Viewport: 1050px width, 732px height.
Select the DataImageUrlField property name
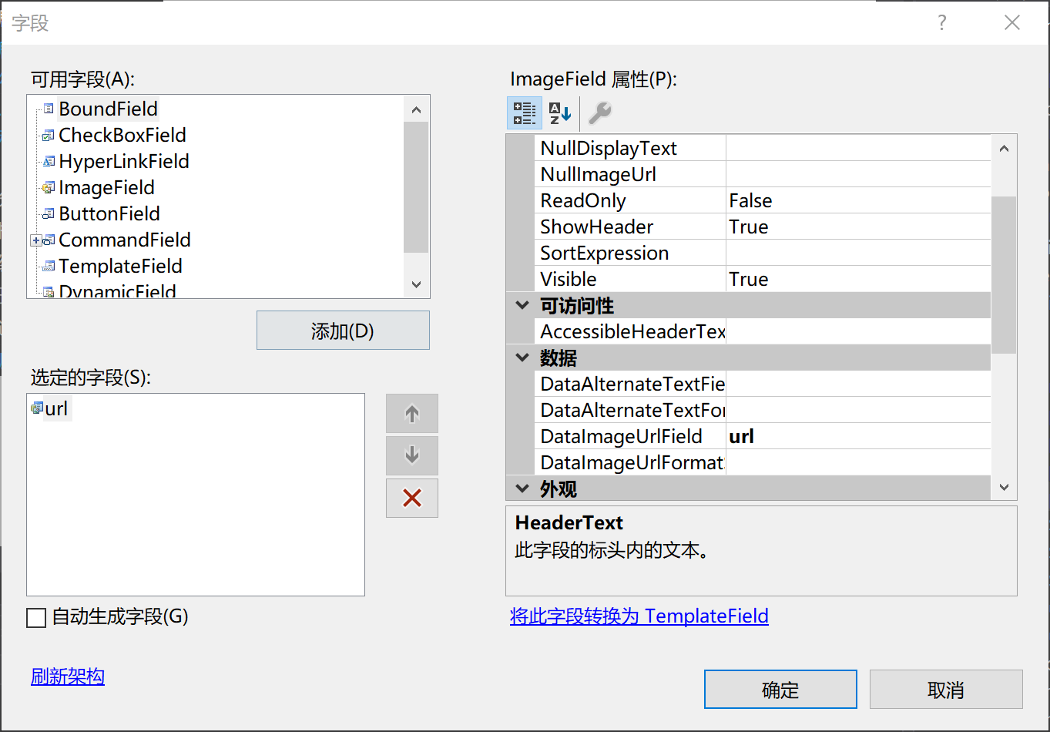[x=622, y=436]
